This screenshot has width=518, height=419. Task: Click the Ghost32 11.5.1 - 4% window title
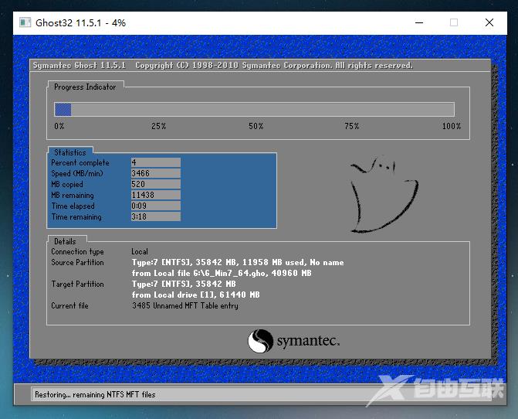coord(80,23)
